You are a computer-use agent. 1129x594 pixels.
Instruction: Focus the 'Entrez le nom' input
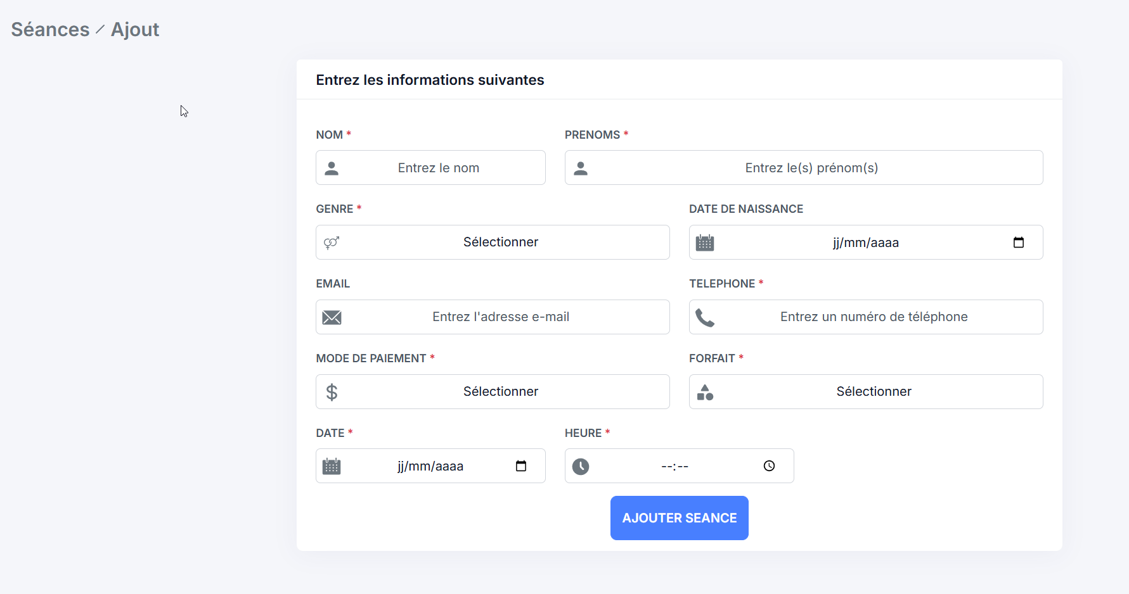click(430, 168)
